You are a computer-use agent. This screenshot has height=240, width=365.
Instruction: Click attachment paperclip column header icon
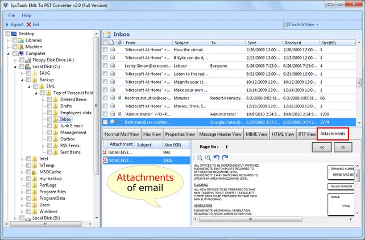[x=119, y=43]
